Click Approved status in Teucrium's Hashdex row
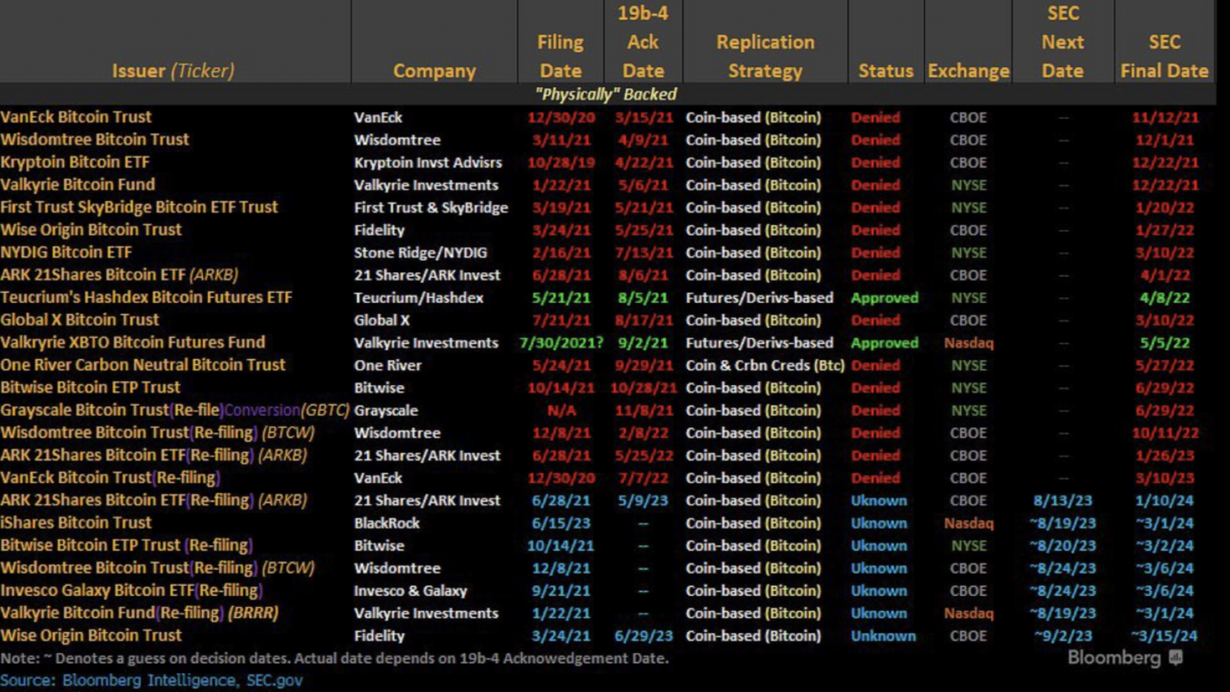Viewport: 1230px width, 692px height. click(x=885, y=298)
